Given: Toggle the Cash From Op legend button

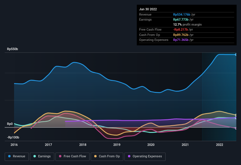Looking at the screenshot, I should [x=107, y=156].
